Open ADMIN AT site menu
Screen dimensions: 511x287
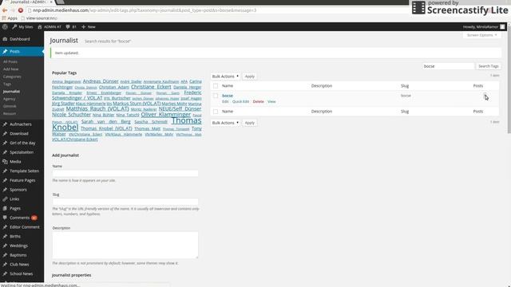click(50, 26)
